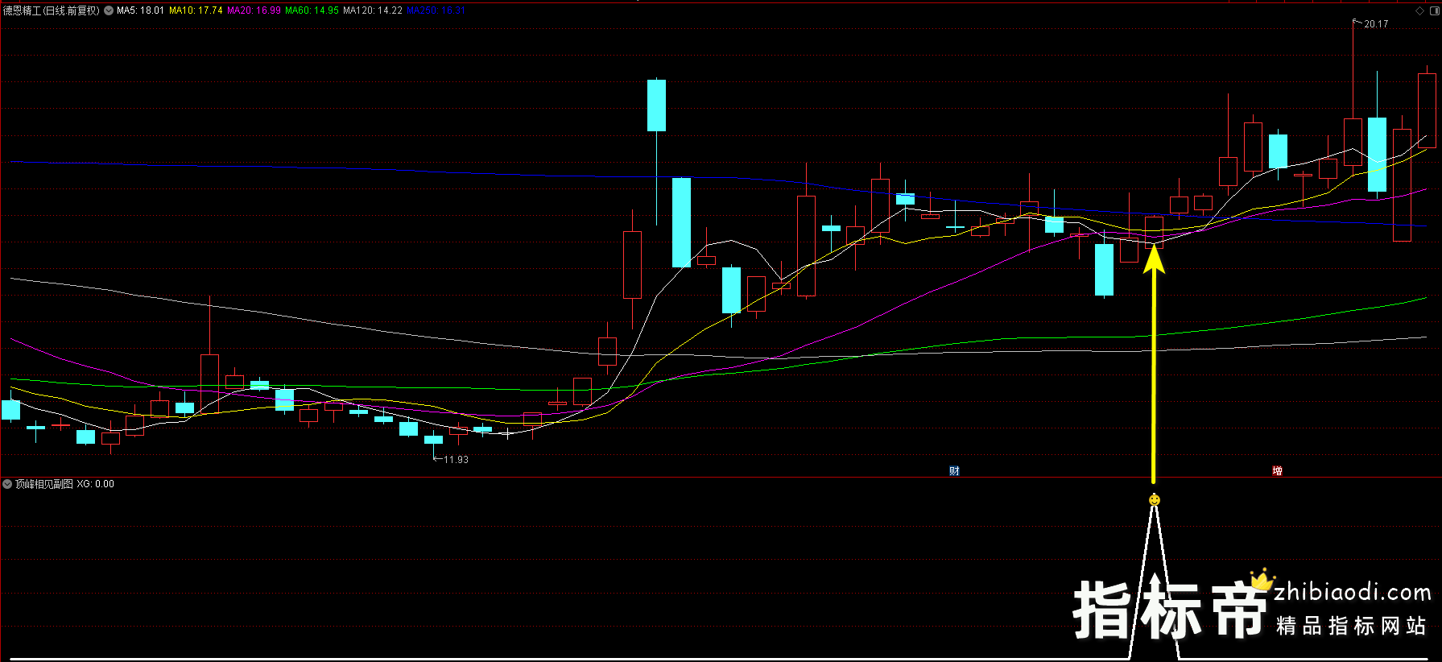The height and width of the screenshot is (662, 1442).
Task: Select the MA5: 18.01 label
Action: pyautogui.click(x=140, y=10)
